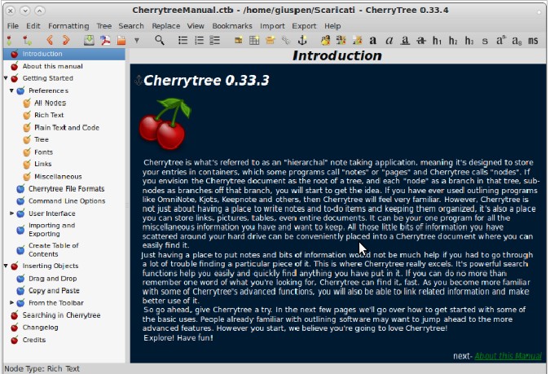This screenshot has height=374, width=550.
Task: Select the Introduction node
Action: (x=64, y=54)
